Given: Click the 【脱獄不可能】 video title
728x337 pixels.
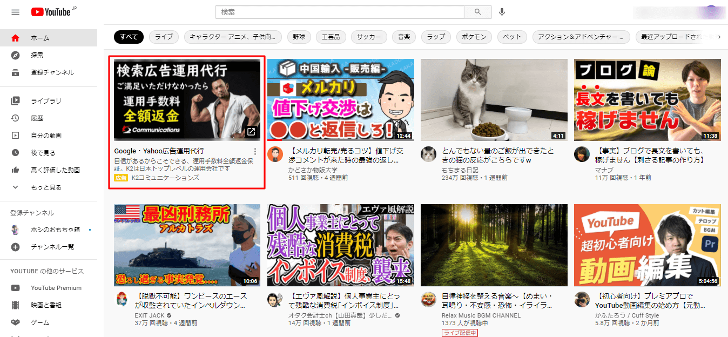Looking at the screenshot, I should click(x=191, y=301).
